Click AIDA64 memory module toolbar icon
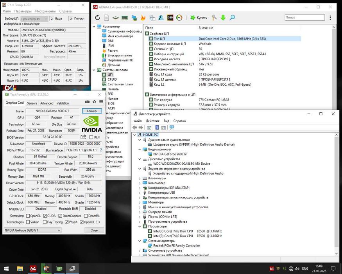 [125, 18]
